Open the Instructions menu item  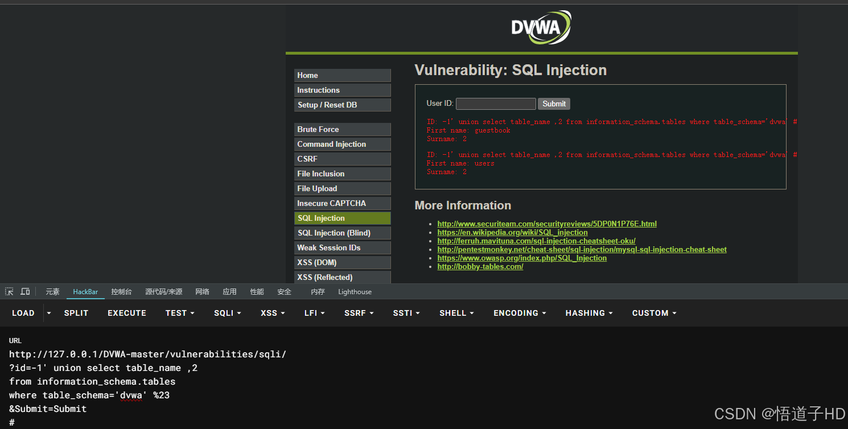click(x=343, y=90)
